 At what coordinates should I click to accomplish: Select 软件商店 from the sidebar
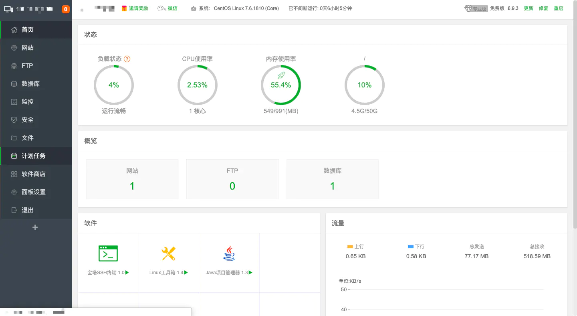click(x=34, y=174)
